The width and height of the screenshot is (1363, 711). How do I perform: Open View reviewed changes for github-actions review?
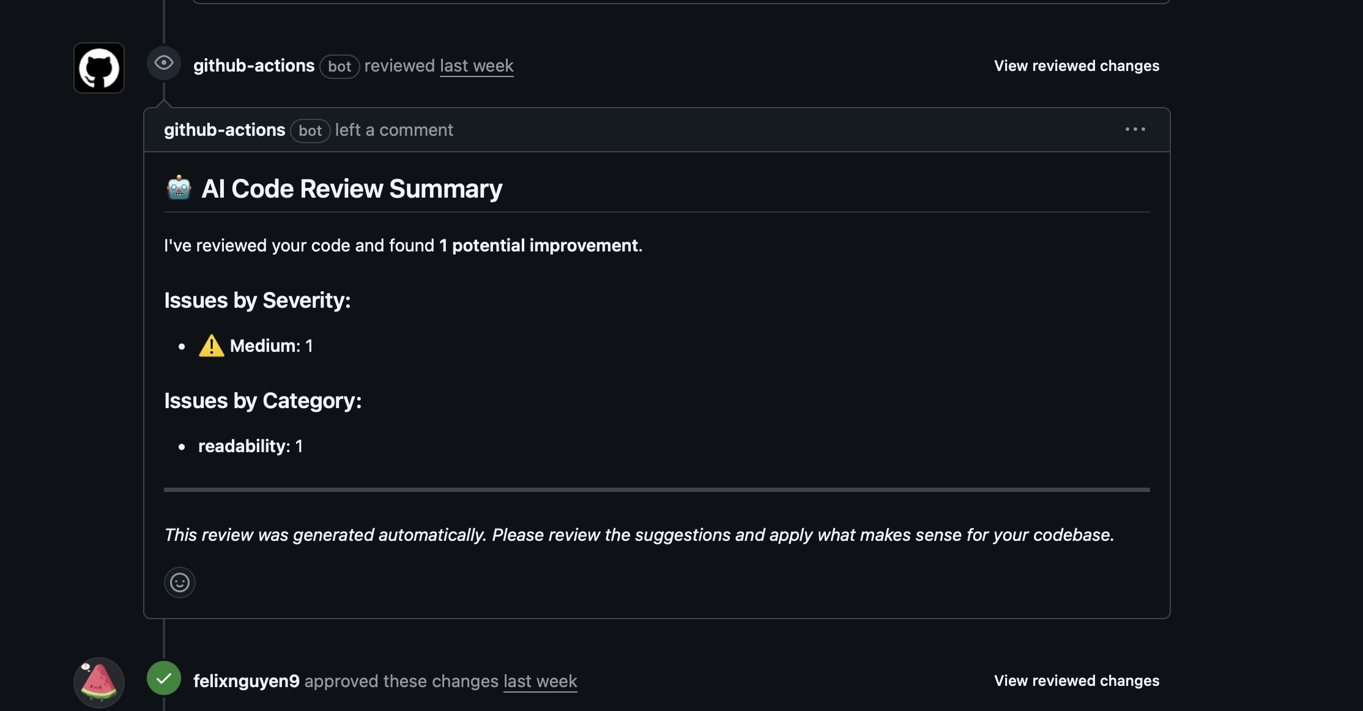coord(1077,65)
